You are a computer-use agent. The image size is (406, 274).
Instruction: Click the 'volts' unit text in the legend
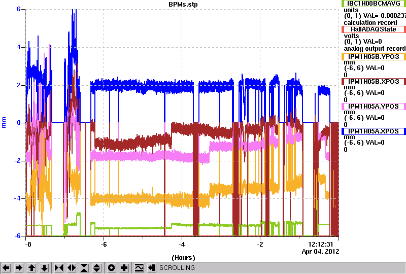point(351,36)
